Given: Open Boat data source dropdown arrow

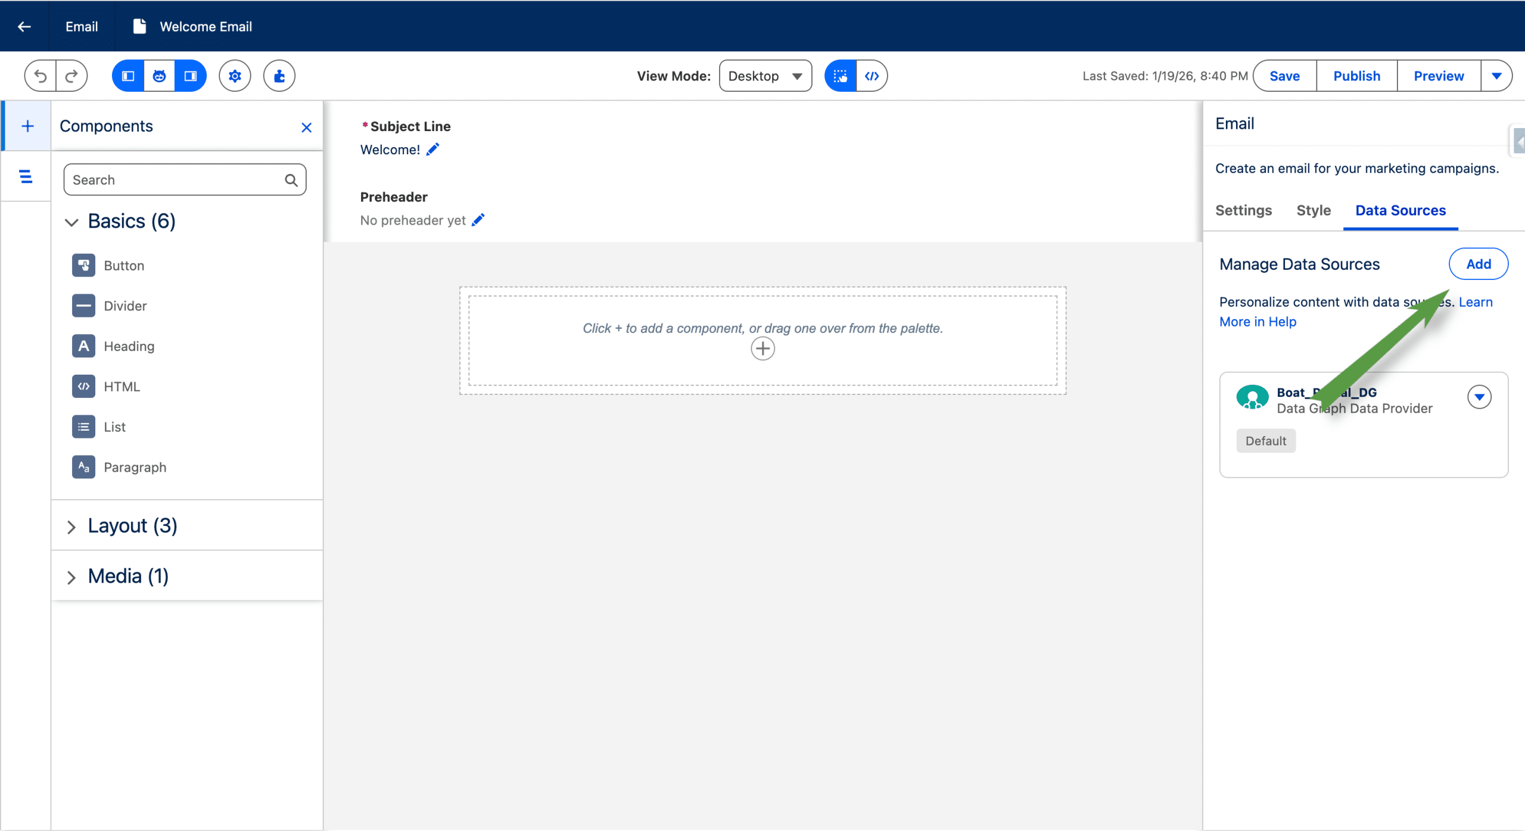Looking at the screenshot, I should [x=1479, y=397].
